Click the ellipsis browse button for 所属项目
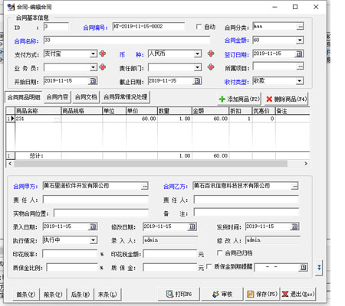 300,67
